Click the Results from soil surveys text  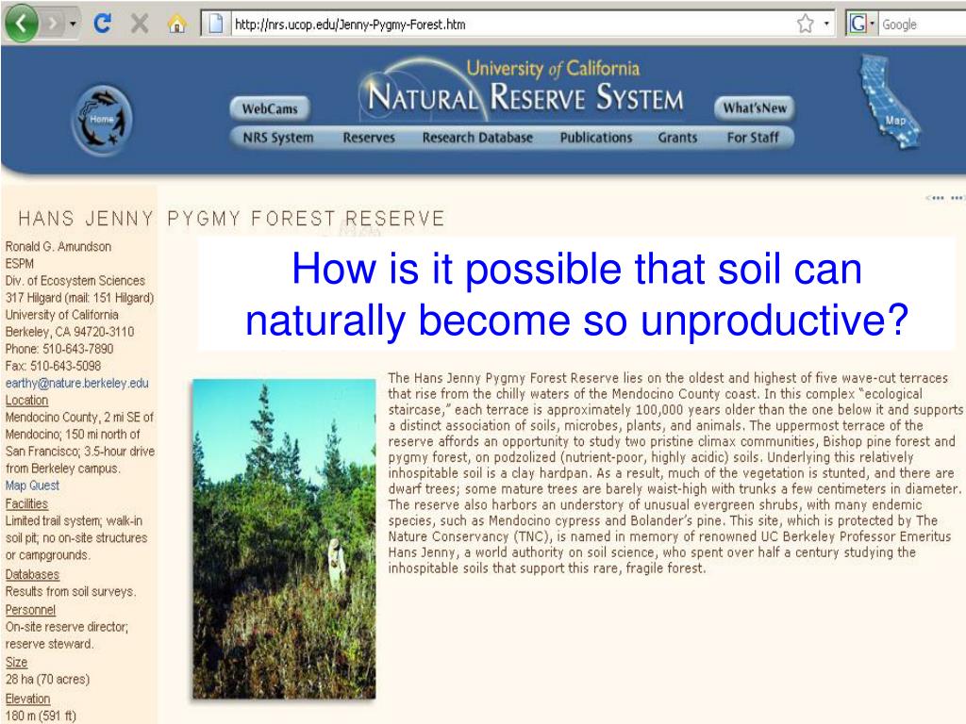[70, 591]
